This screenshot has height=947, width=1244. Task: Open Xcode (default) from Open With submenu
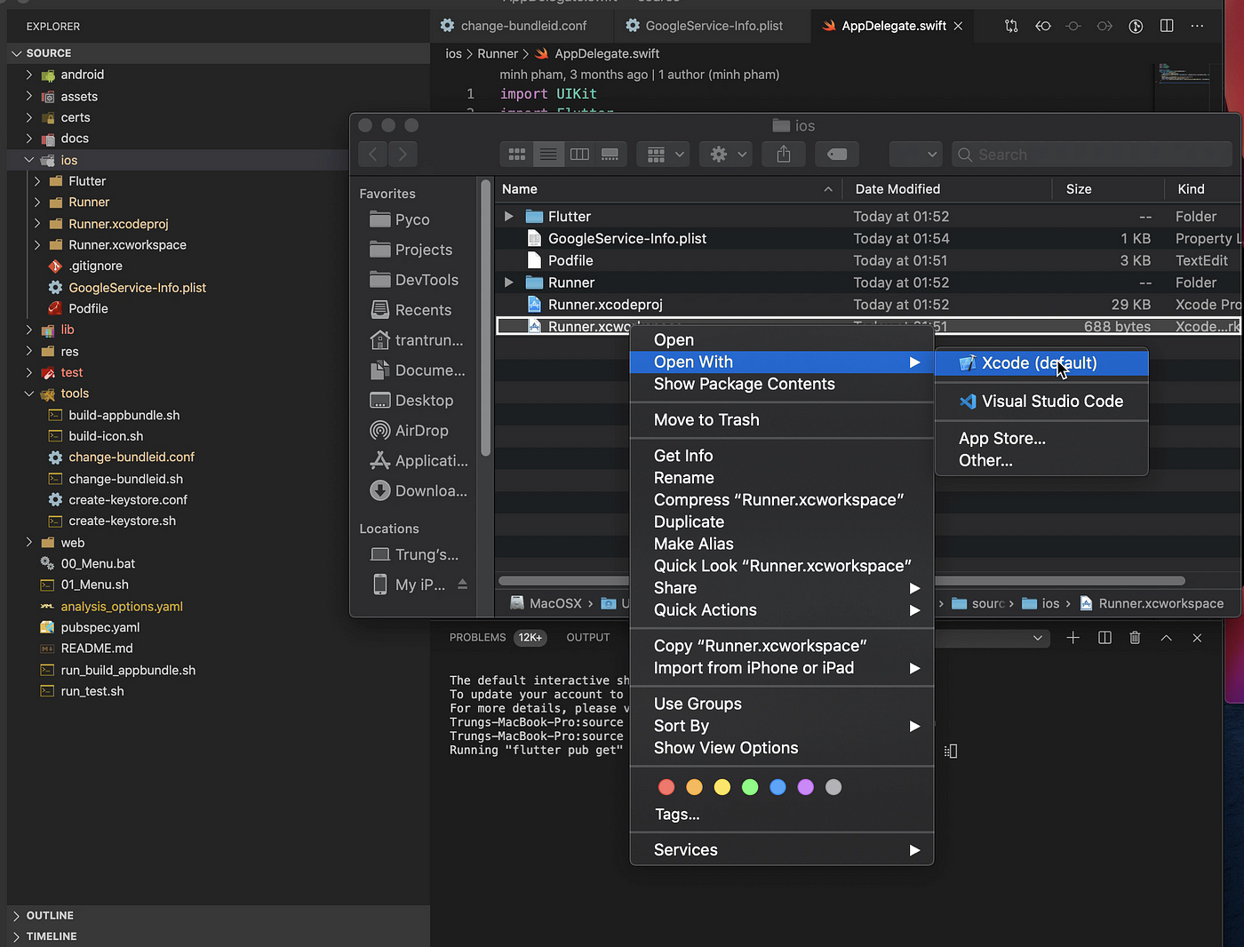pos(1041,362)
